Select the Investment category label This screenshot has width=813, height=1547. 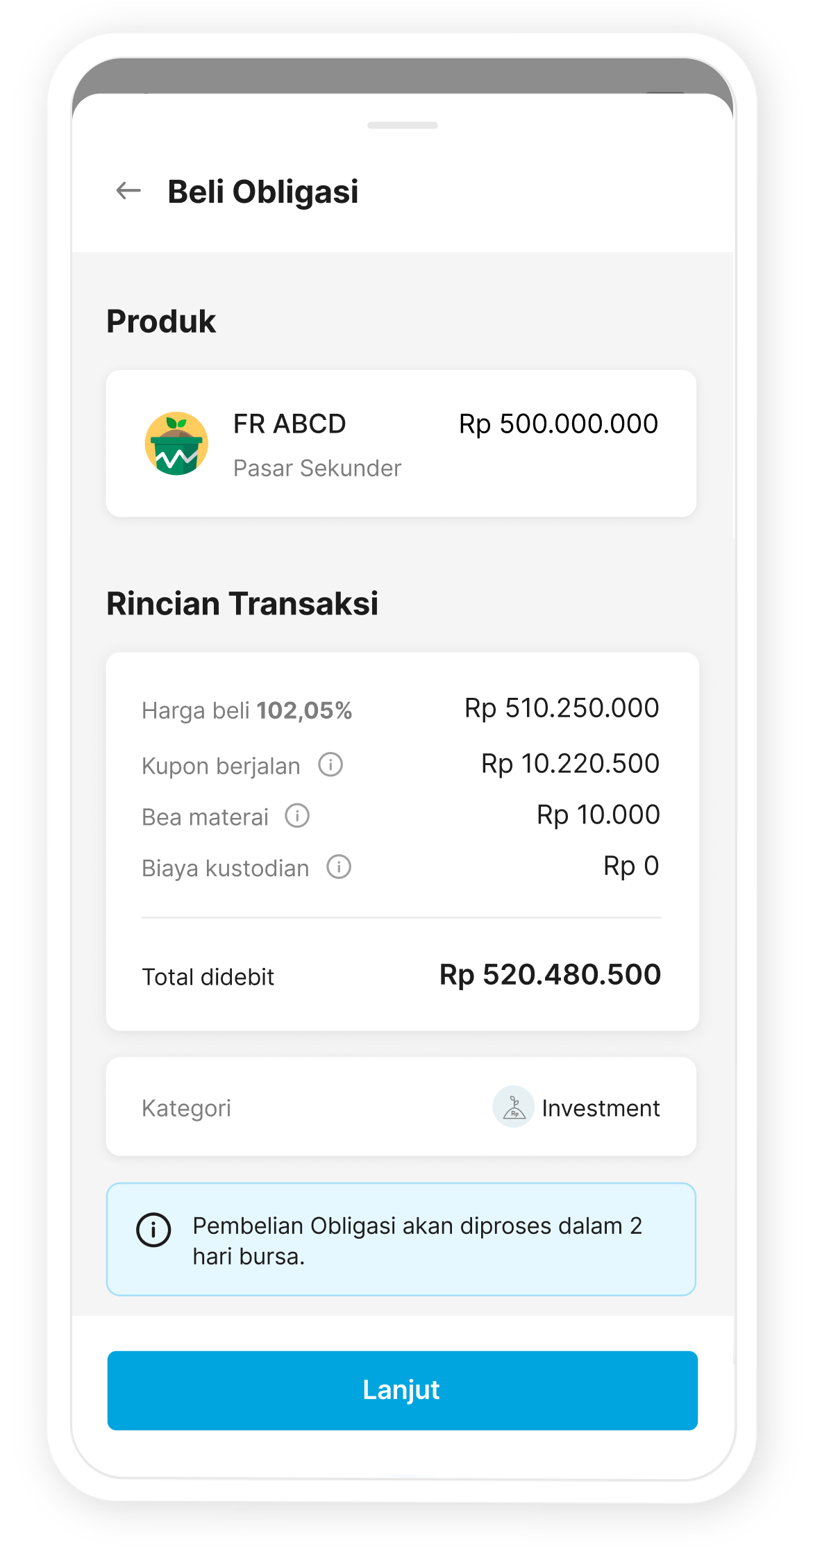tap(601, 1108)
